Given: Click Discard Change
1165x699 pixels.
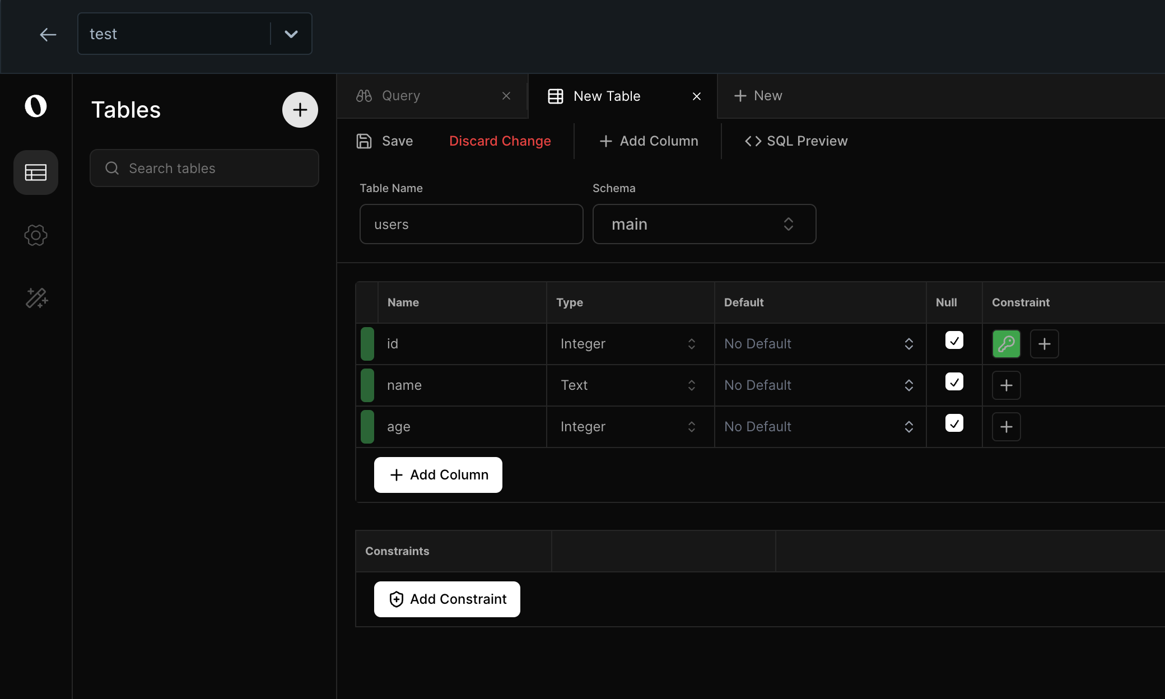Looking at the screenshot, I should [500, 141].
